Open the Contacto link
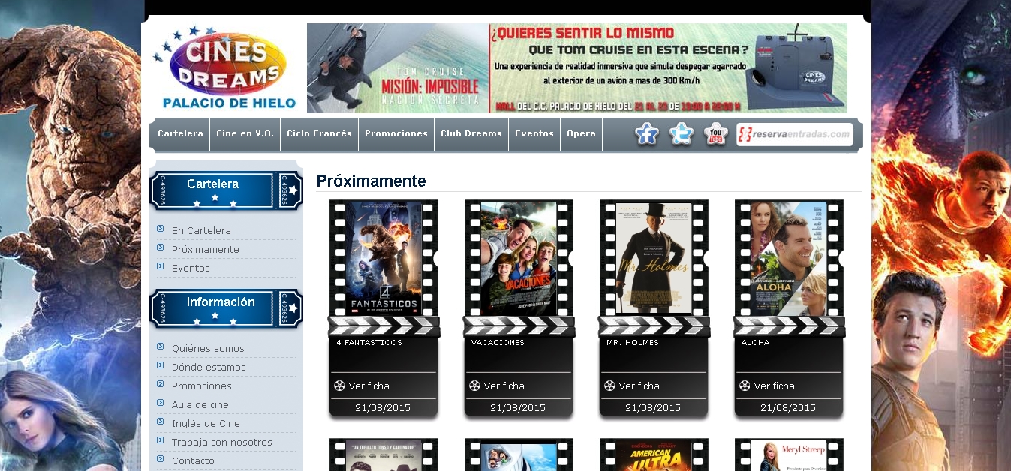Image resolution: width=1011 pixels, height=471 pixels. (193, 460)
